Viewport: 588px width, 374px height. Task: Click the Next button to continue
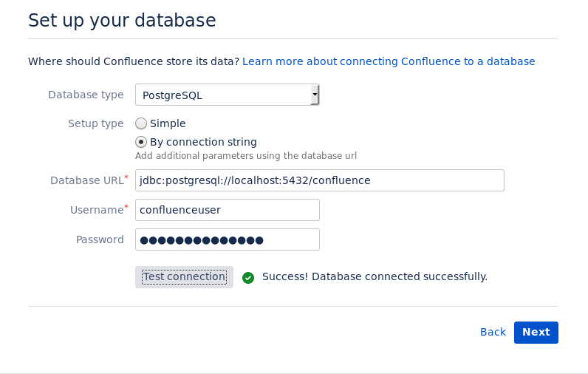click(x=536, y=333)
